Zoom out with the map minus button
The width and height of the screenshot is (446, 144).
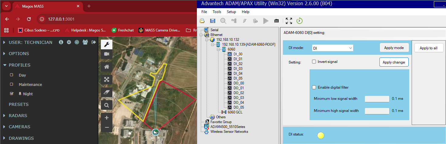[107, 127]
